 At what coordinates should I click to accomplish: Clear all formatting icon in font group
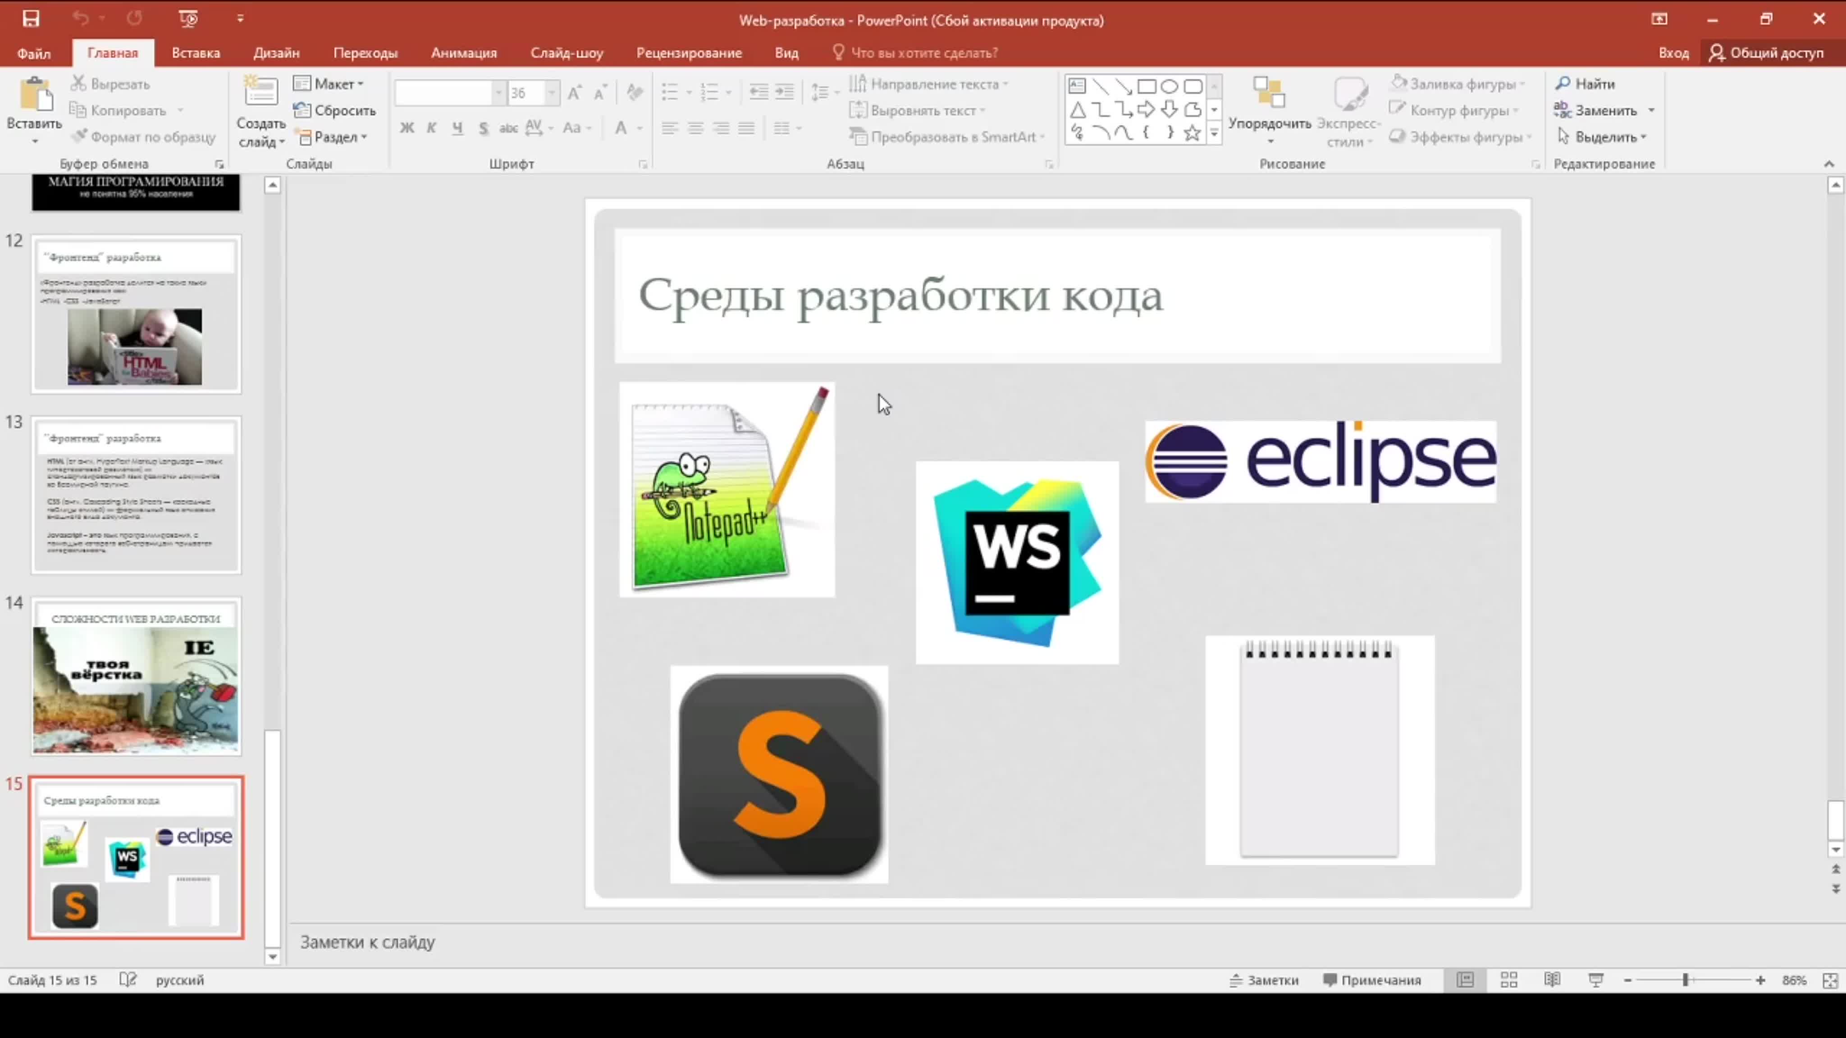pyautogui.click(x=634, y=92)
